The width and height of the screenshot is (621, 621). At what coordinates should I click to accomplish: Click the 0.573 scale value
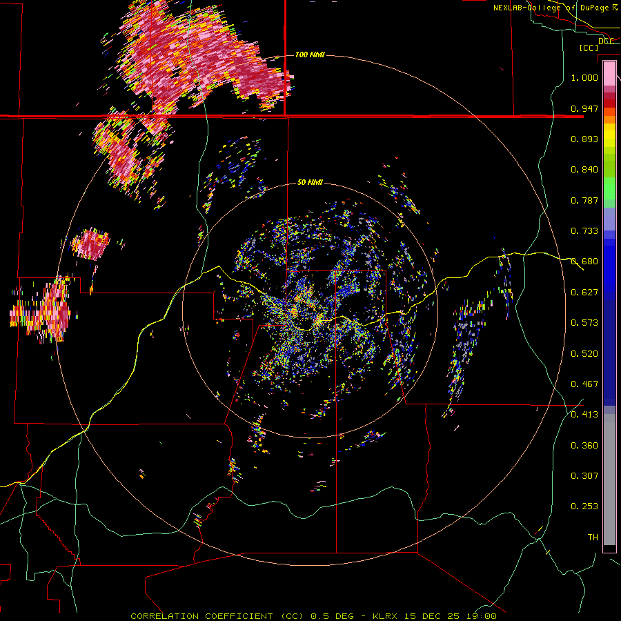[584, 322]
